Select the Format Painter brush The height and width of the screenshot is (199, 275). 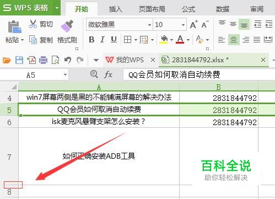pos(67,26)
